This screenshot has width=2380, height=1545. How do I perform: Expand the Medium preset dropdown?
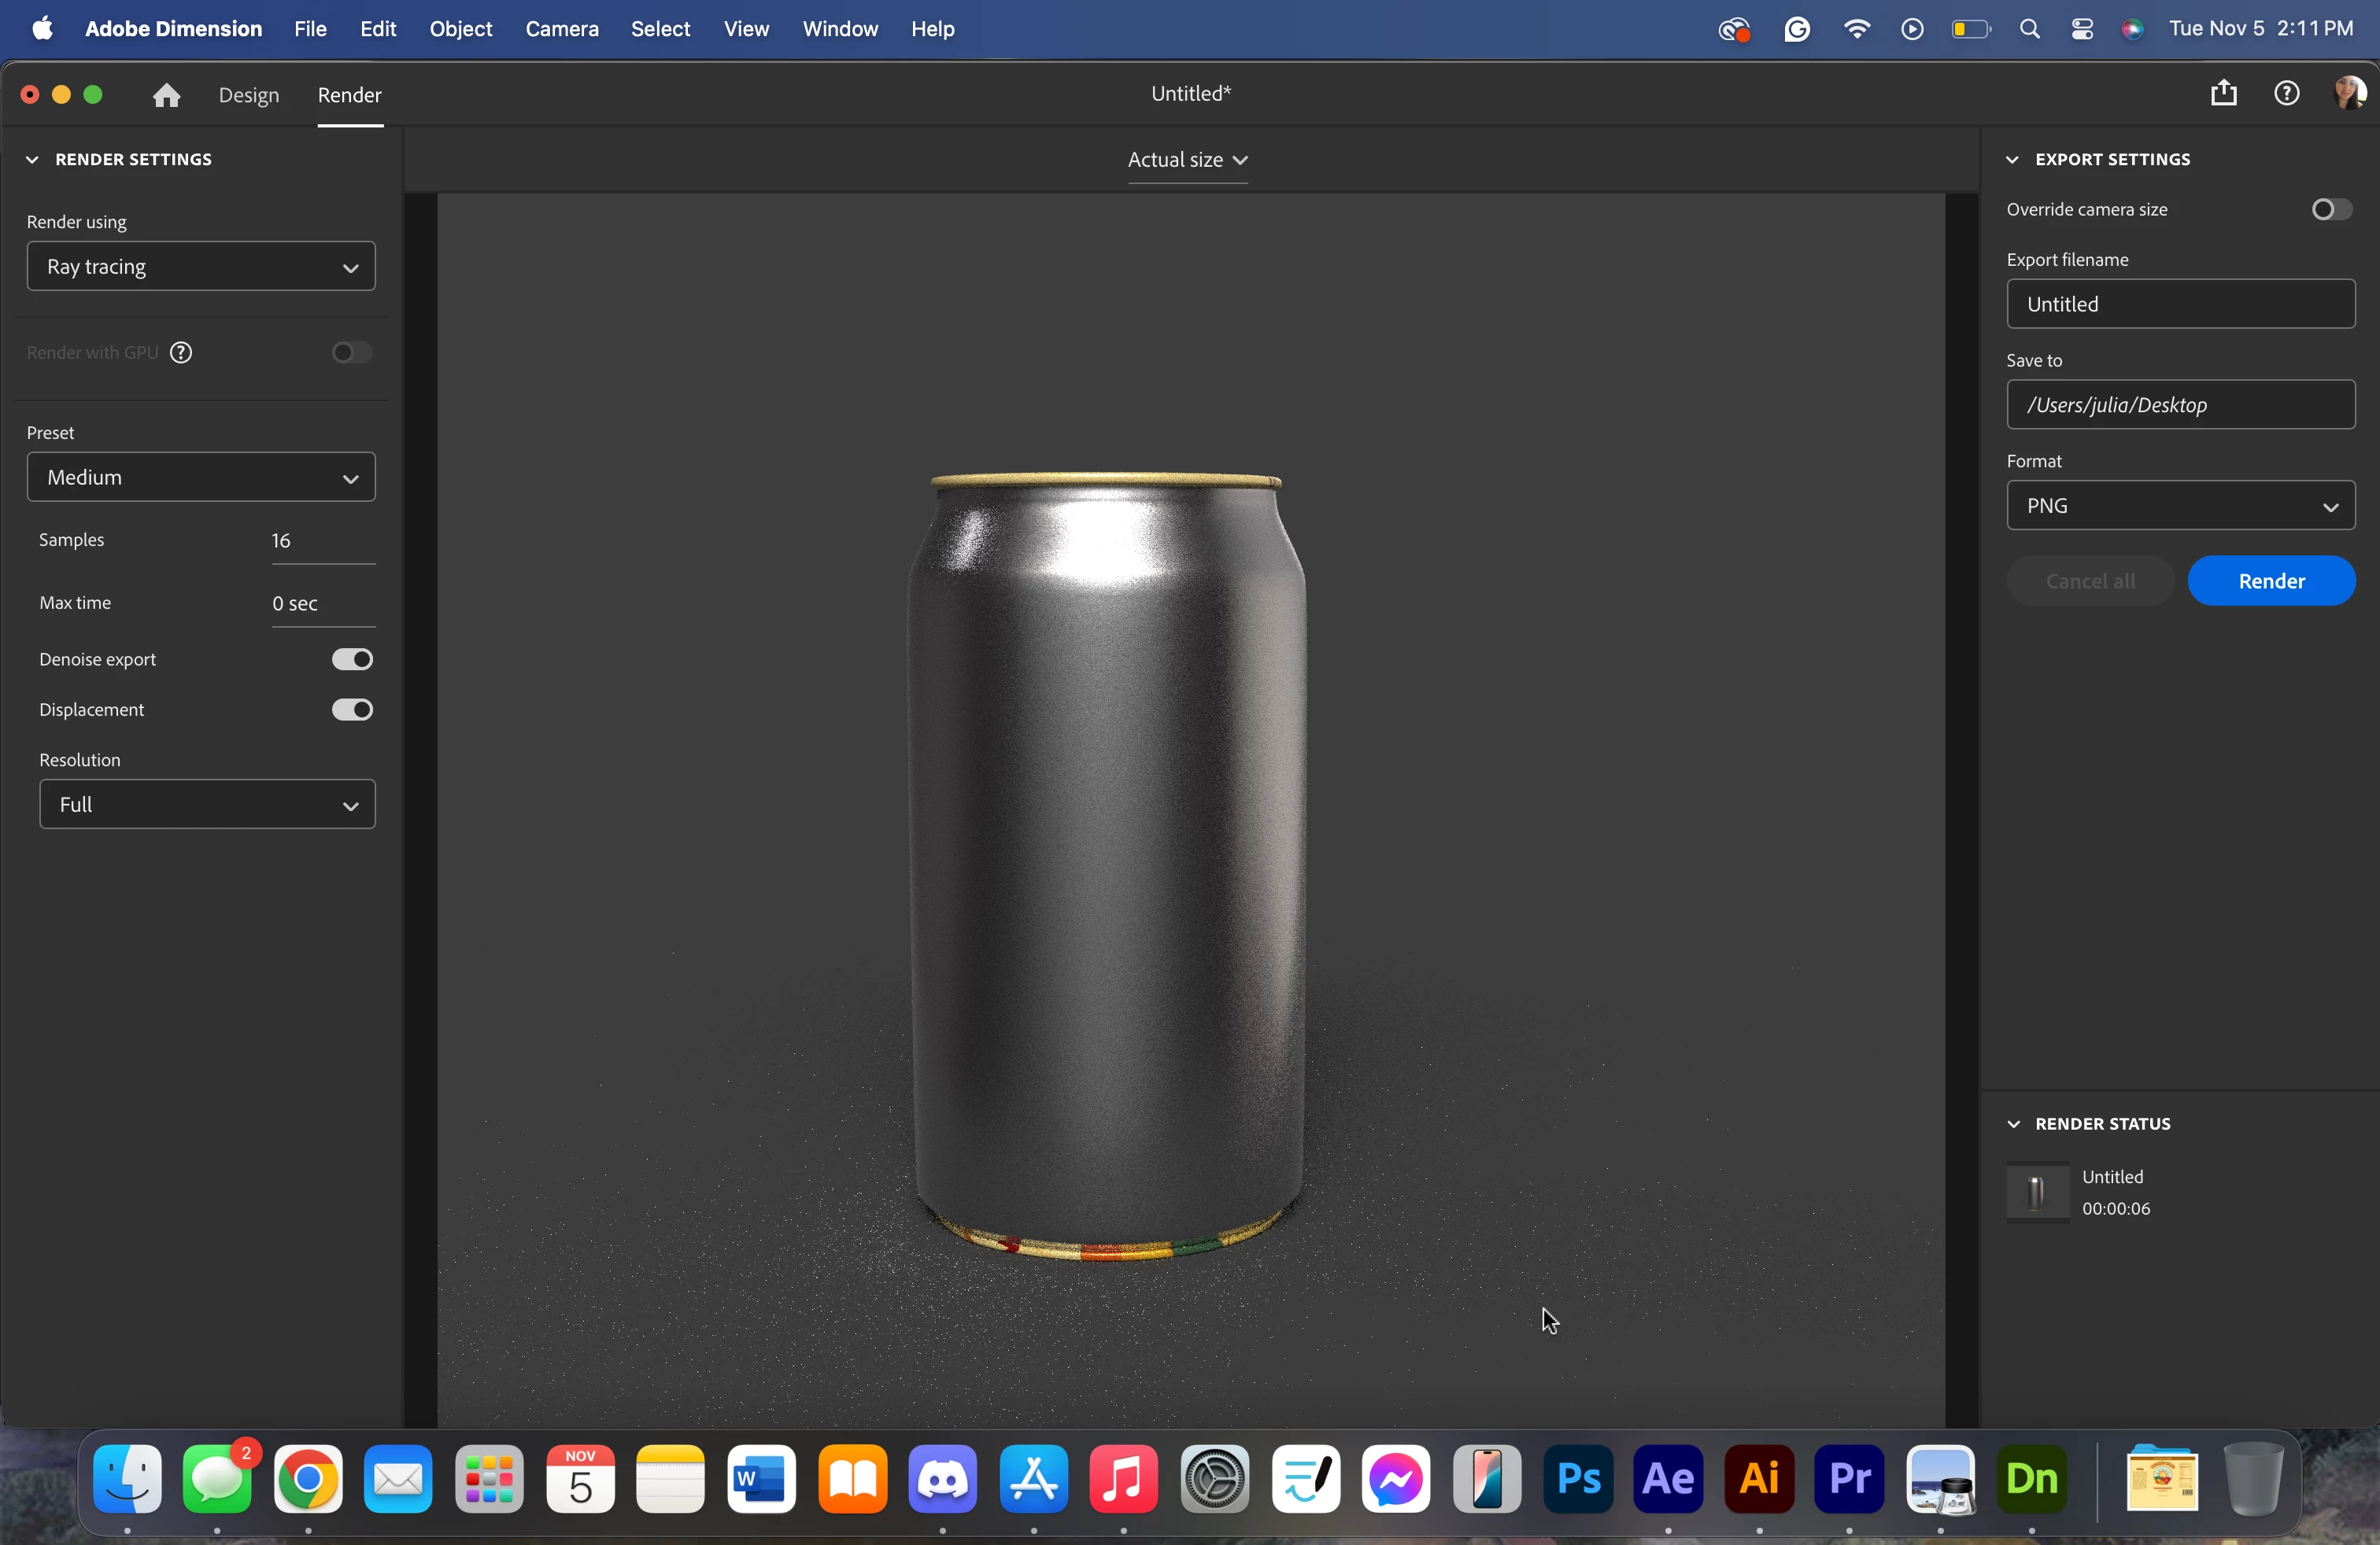(x=201, y=478)
